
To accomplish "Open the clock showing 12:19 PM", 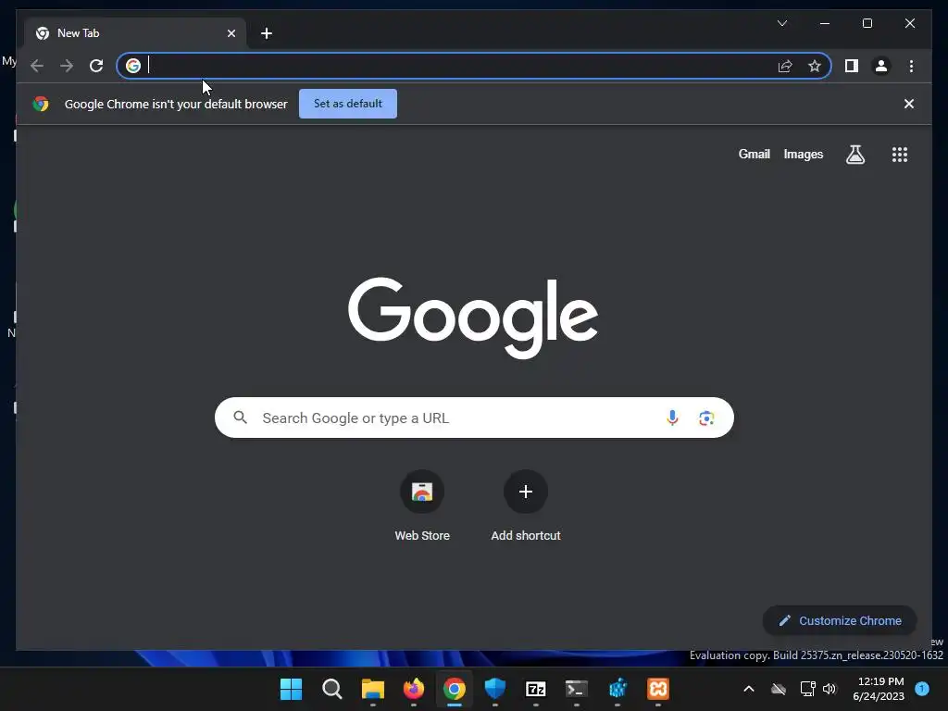I will (879, 689).
